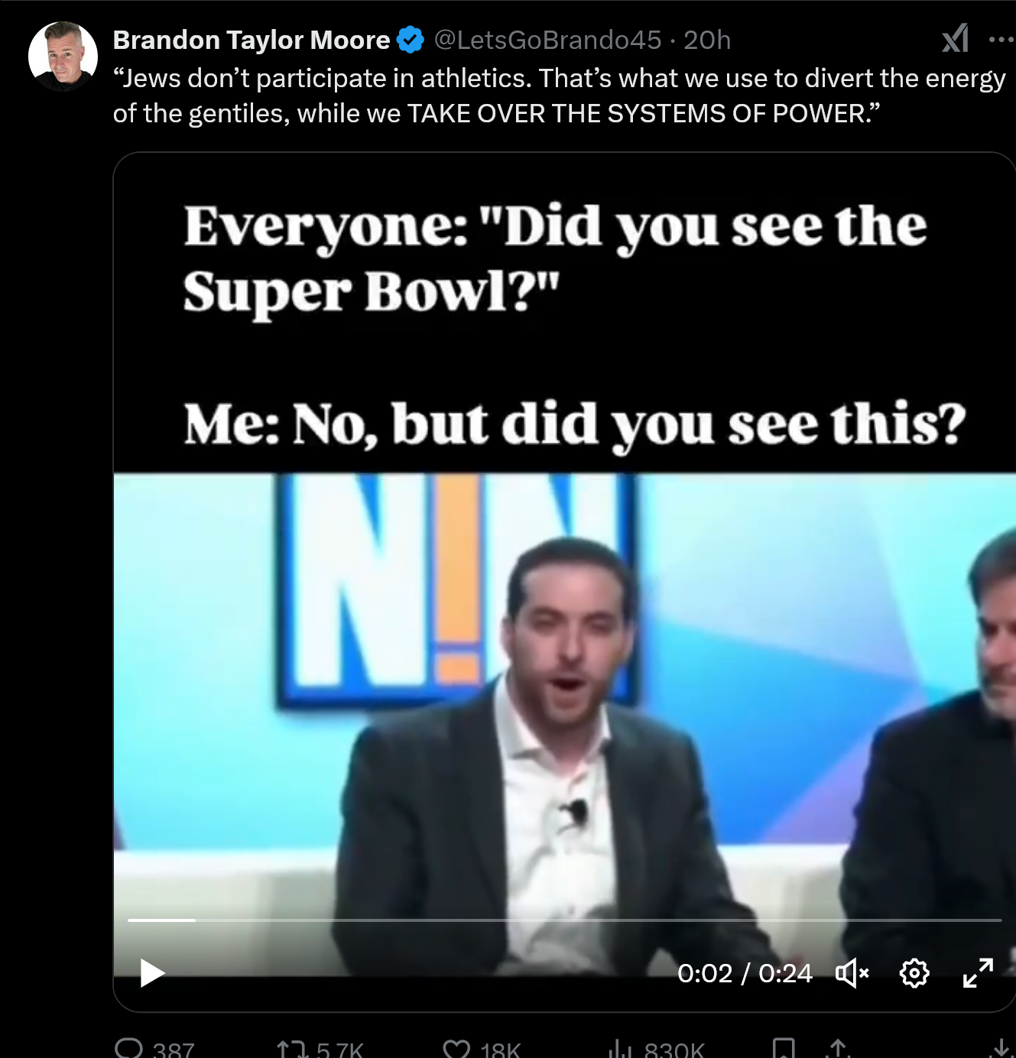Click the download arrow icon
The height and width of the screenshot is (1058, 1016).
(x=1001, y=1049)
